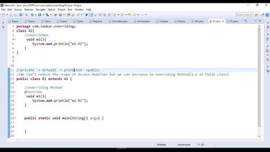Image resolution: width=270 pixels, height=152 pixels.
Task: Open the Window menu
Action: tap(79, 10)
